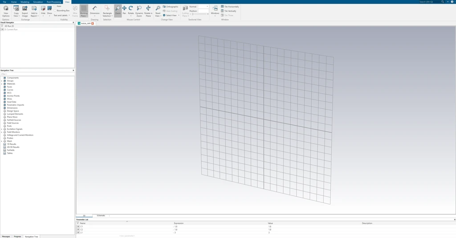This screenshot has height=238, width=456.
Task: Select 1D Results in the tree
Action: coord(12,144)
